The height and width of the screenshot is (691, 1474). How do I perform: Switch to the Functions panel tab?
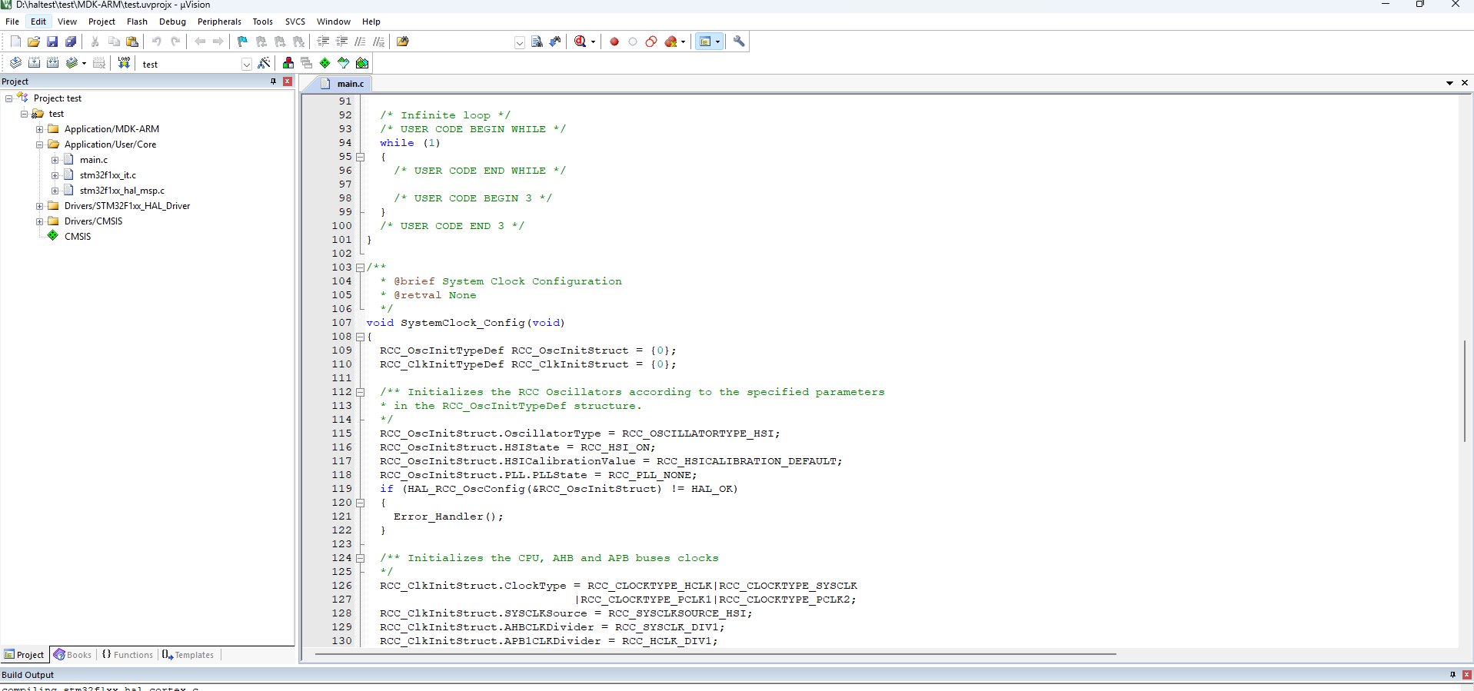point(128,655)
